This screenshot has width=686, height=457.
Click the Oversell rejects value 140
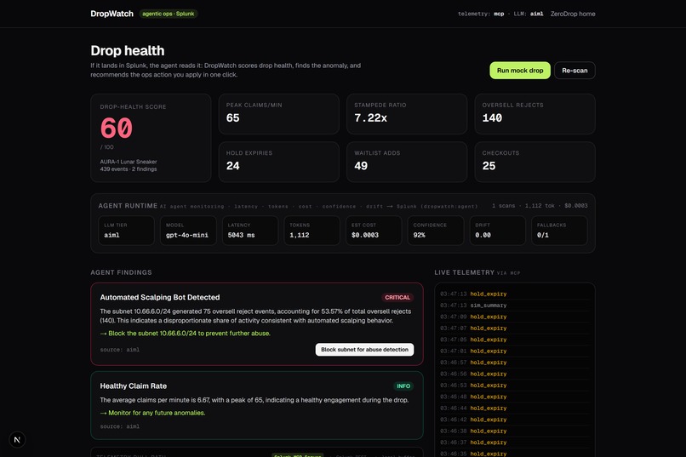point(492,118)
